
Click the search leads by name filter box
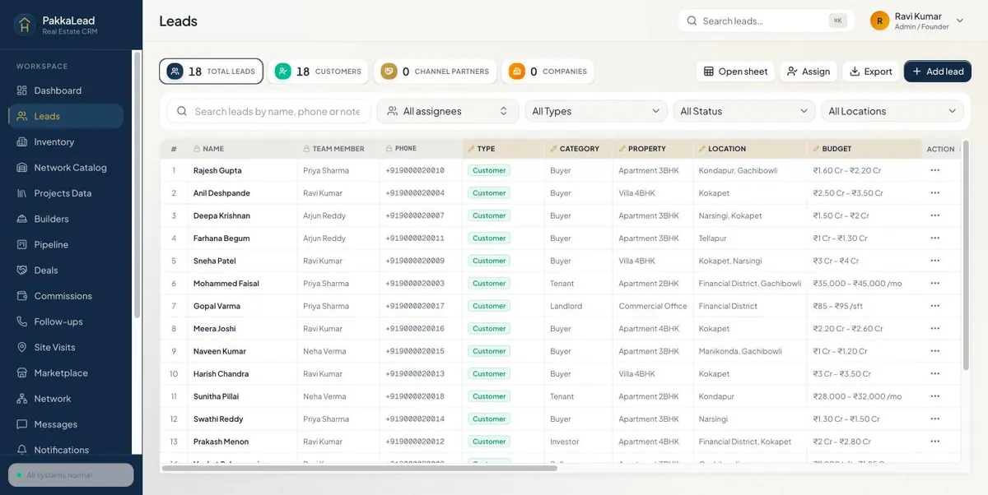pos(269,111)
